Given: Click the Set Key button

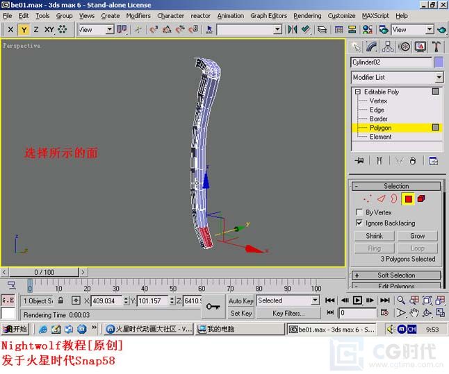Looking at the screenshot, I should click(x=240, y=314).
